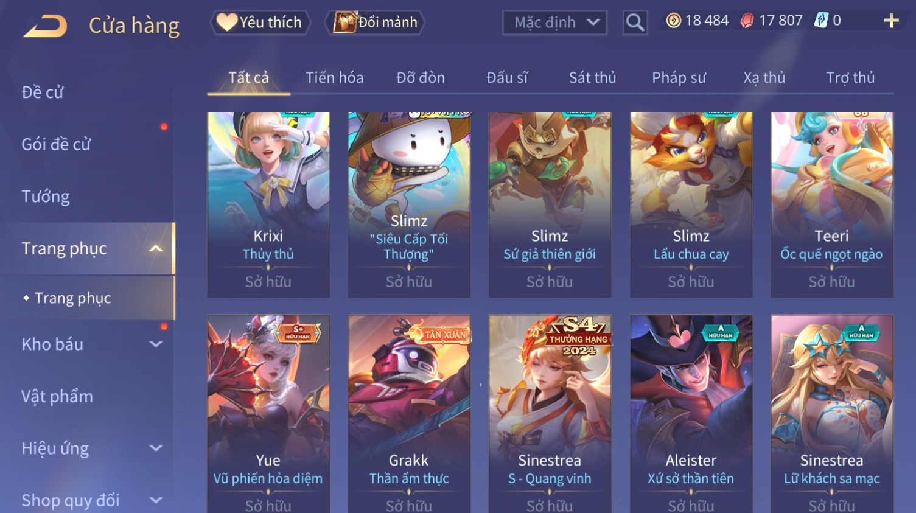Image resolution: width=916 pixels, height=513 pixels.
Task: Click the gold coin currency icon
Action: [x=673, y=21]
